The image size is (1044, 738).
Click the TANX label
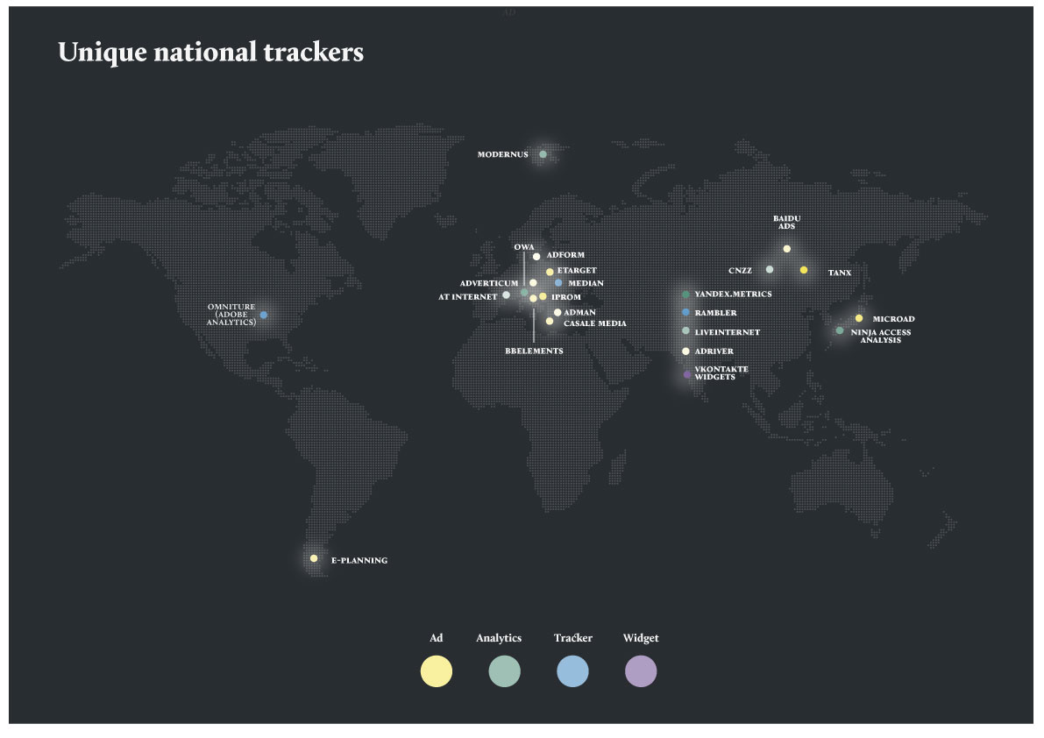840,273
